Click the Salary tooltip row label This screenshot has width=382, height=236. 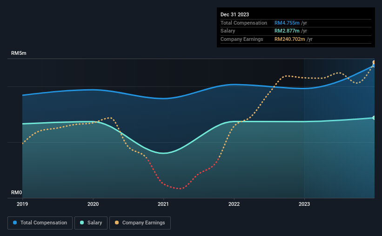228,31
